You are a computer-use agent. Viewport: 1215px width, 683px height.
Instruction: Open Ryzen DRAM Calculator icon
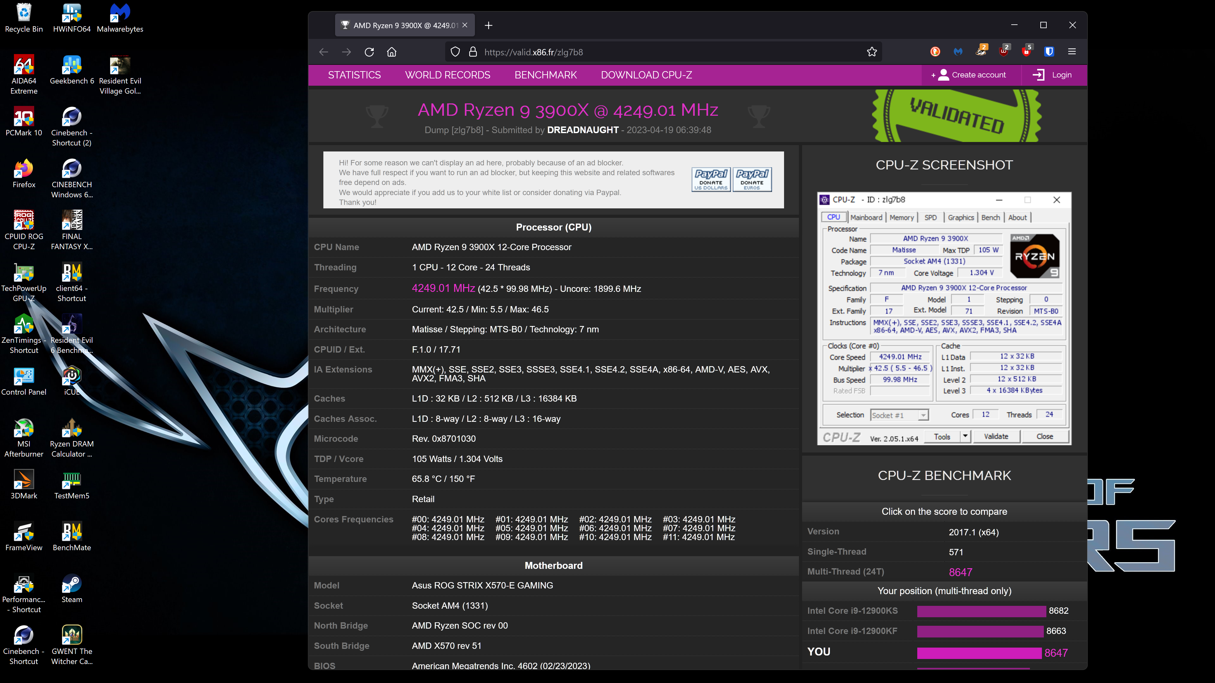[72, 438]
